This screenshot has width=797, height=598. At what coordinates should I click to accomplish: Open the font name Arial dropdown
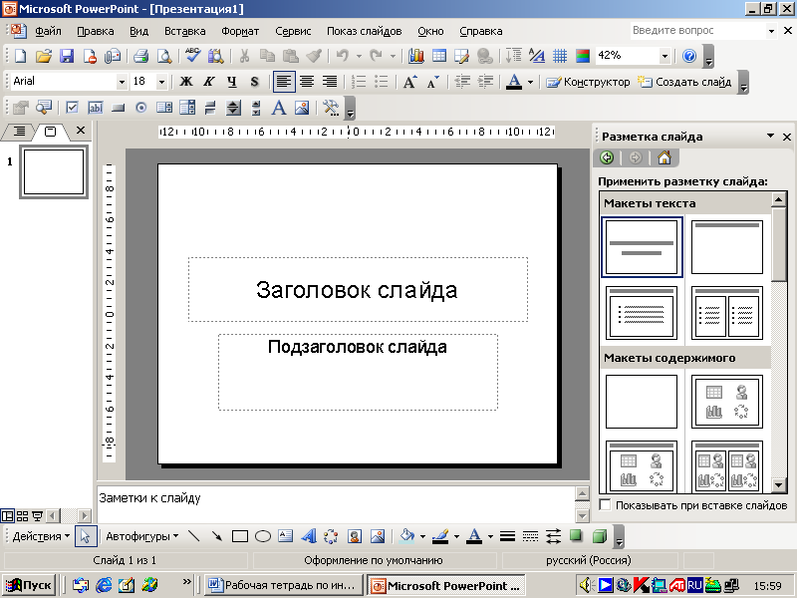(122, 82)
